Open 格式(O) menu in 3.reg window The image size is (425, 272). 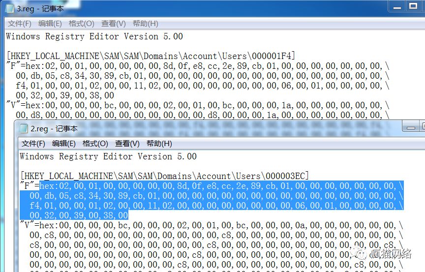coord(81,24)
